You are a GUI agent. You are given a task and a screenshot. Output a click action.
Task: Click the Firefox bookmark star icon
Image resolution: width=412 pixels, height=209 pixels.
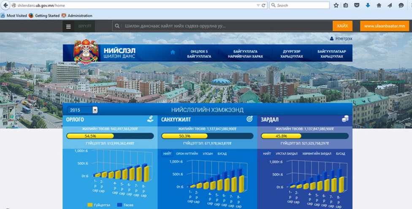336,5
